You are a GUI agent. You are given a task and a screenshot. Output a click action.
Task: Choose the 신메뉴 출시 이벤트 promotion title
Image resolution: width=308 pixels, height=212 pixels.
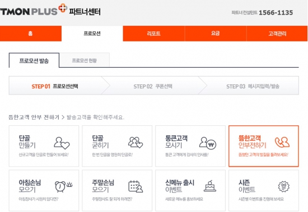180,186
